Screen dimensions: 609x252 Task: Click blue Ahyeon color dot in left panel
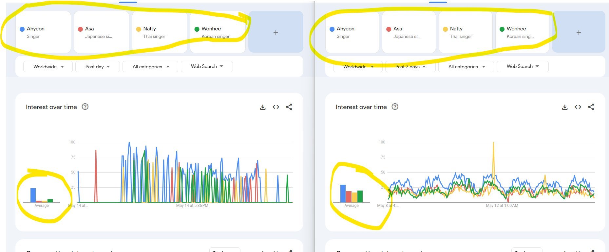point(22,29)
